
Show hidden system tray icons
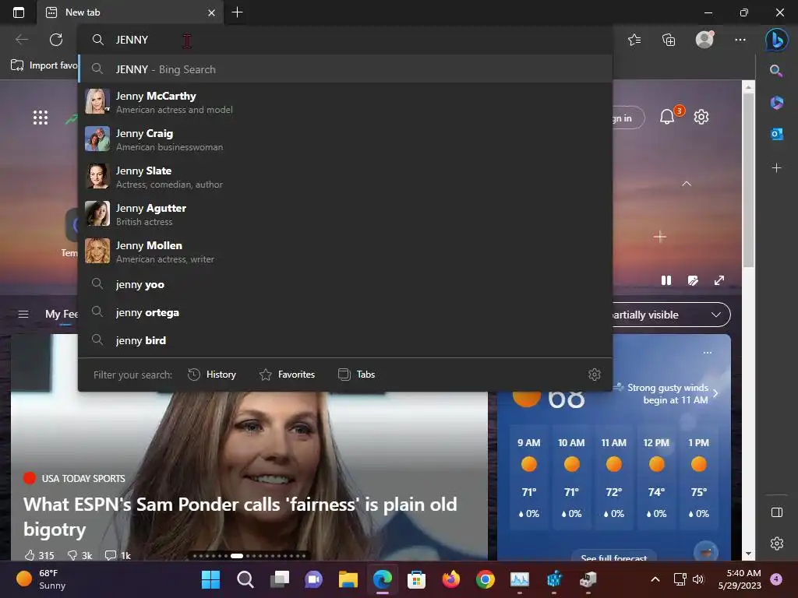[x=655, y=579]
